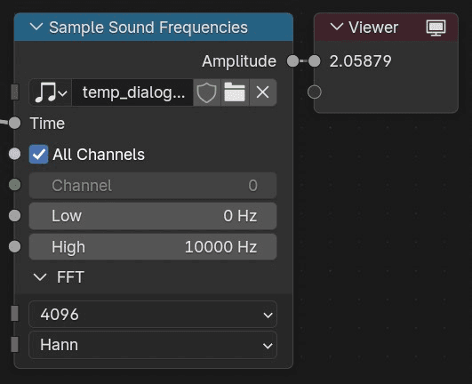This screenshot has height=384, width=472.
Task: Click the Time input socket
Action: pyautogui.click(x=14, y=123)
